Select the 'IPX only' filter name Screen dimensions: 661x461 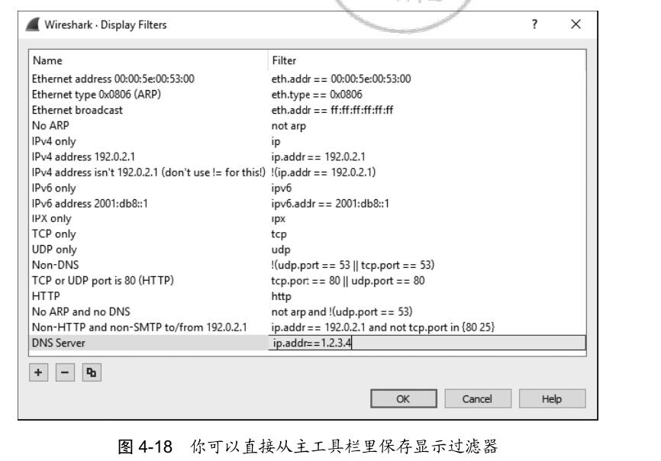[x=51, y=219]
